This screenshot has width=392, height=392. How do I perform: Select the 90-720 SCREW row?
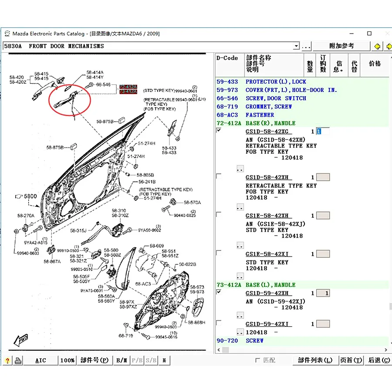point(302,341)
